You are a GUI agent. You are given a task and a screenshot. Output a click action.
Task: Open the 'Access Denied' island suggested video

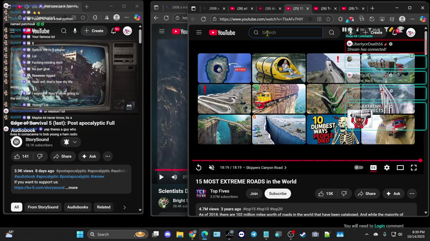(x=224, y=68)
